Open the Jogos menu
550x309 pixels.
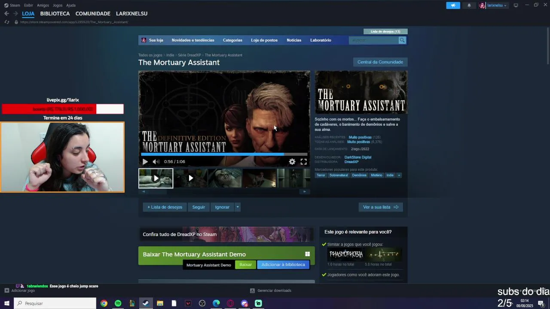point(58,5)
